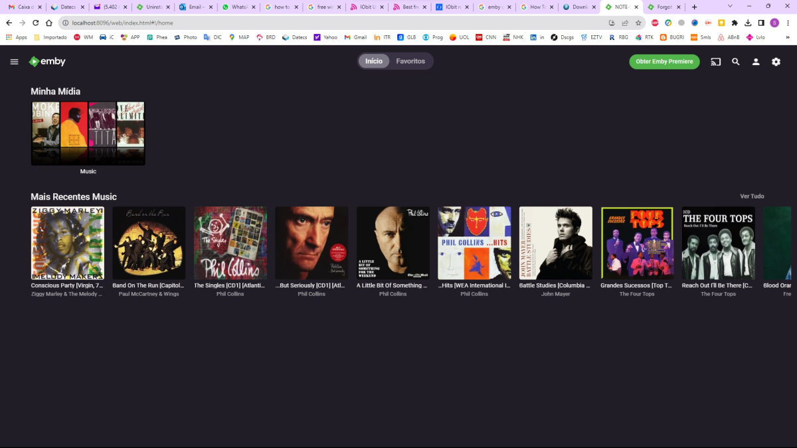Open Grandes Sucessos album cover

[x=637, y=243]
